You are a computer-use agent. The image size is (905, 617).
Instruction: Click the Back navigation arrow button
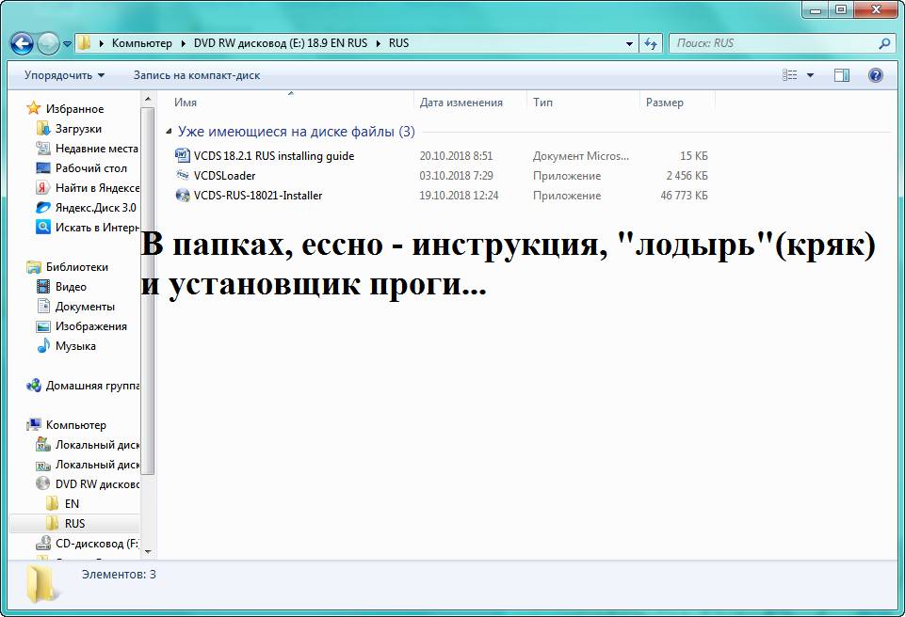pyautogui.click(x=23, y=43)
